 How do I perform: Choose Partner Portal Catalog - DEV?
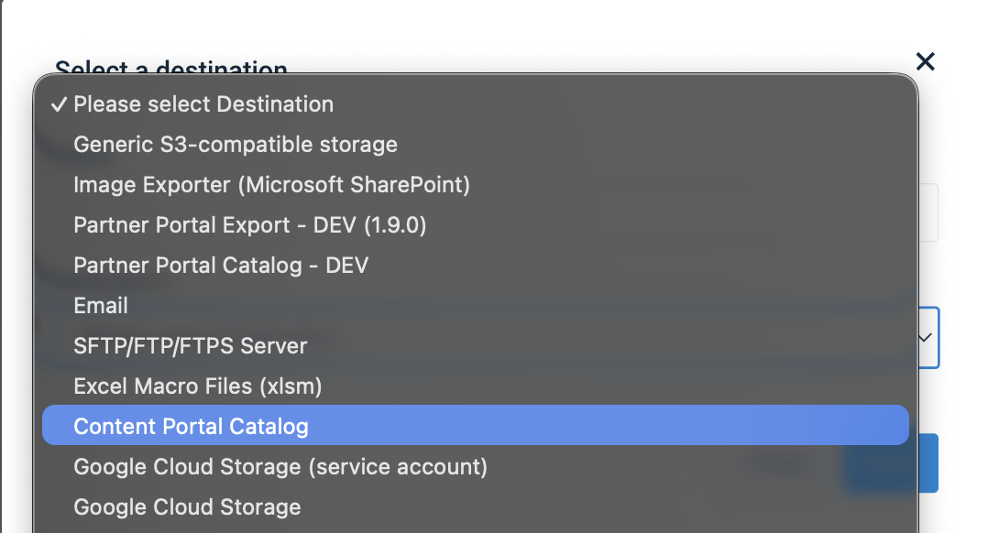coord(475,265)
